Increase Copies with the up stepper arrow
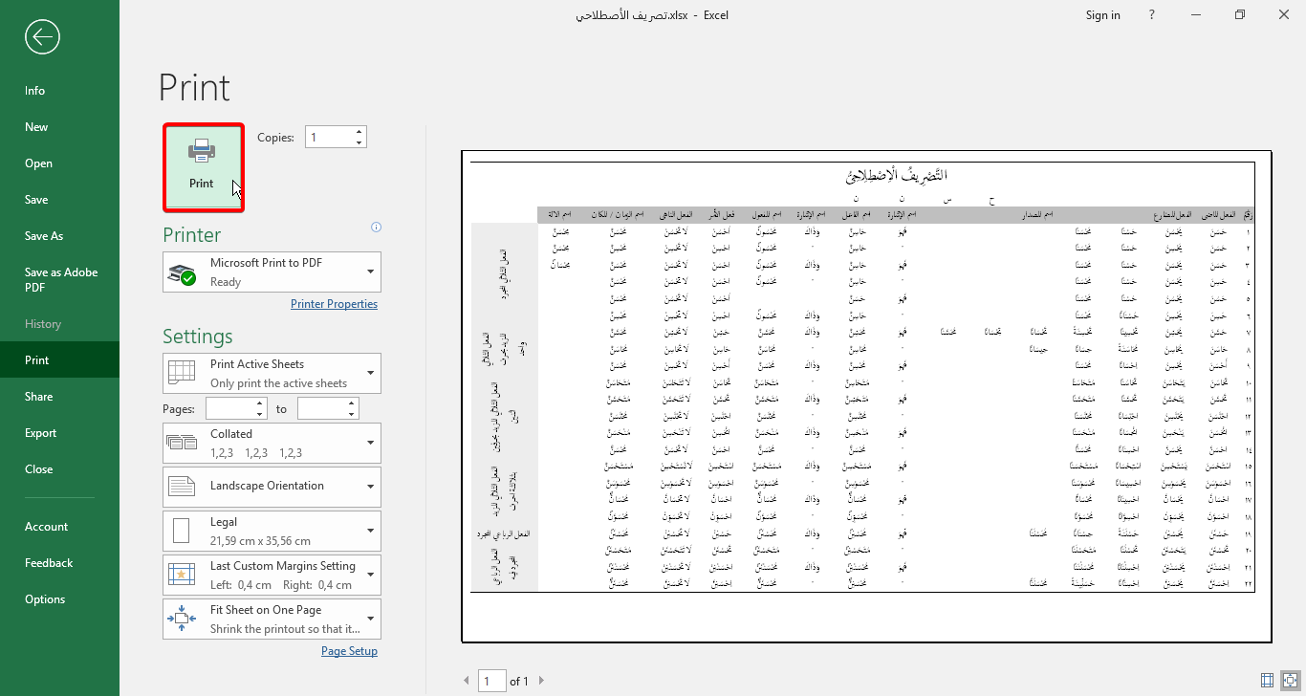Image resolution: width=1306 pixels, height=696 pixels. 359,131
